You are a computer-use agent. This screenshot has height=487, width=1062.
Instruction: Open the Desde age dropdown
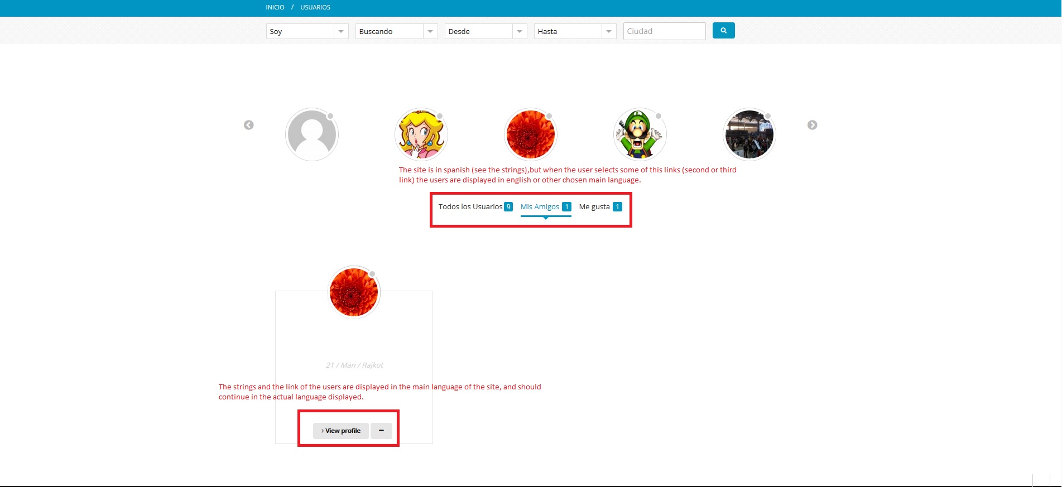[x=486, y=31]
